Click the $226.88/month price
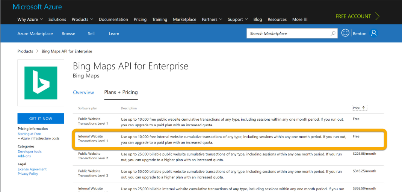402x192 pixels. click(364, 154)
